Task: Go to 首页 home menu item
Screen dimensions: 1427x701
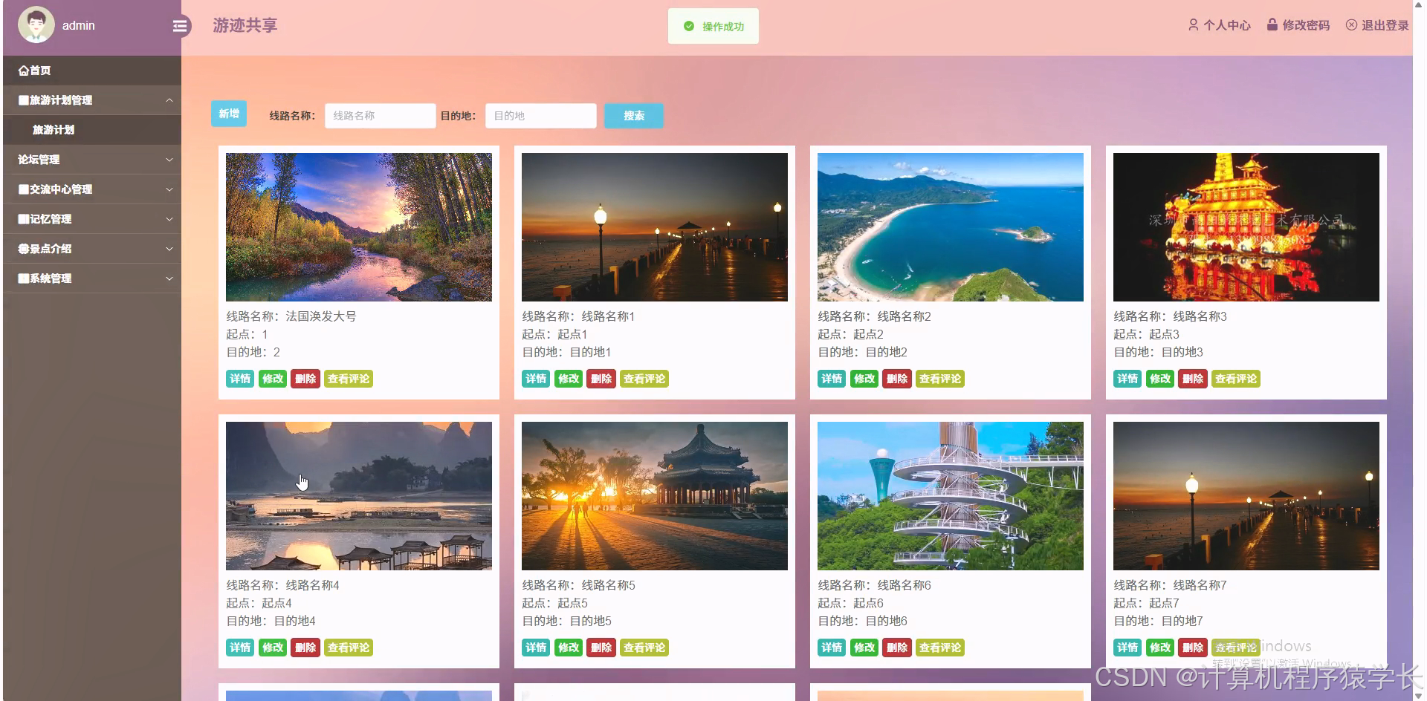Action: [x=92, y=71]
